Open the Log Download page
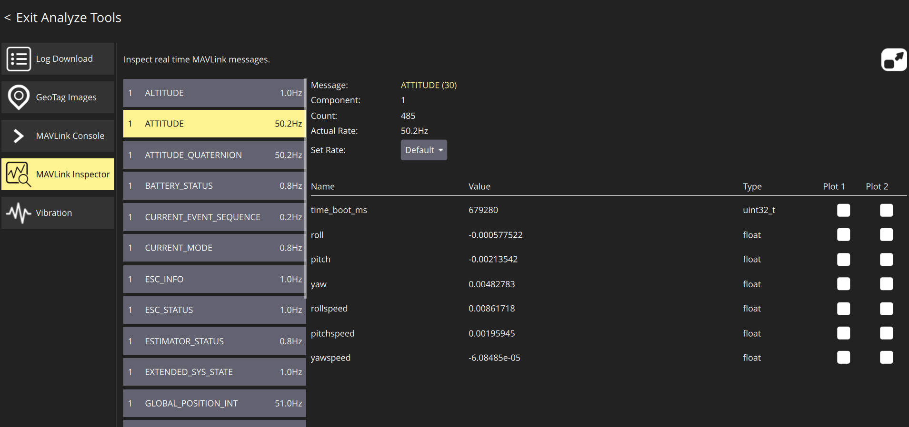 (58, 59)
